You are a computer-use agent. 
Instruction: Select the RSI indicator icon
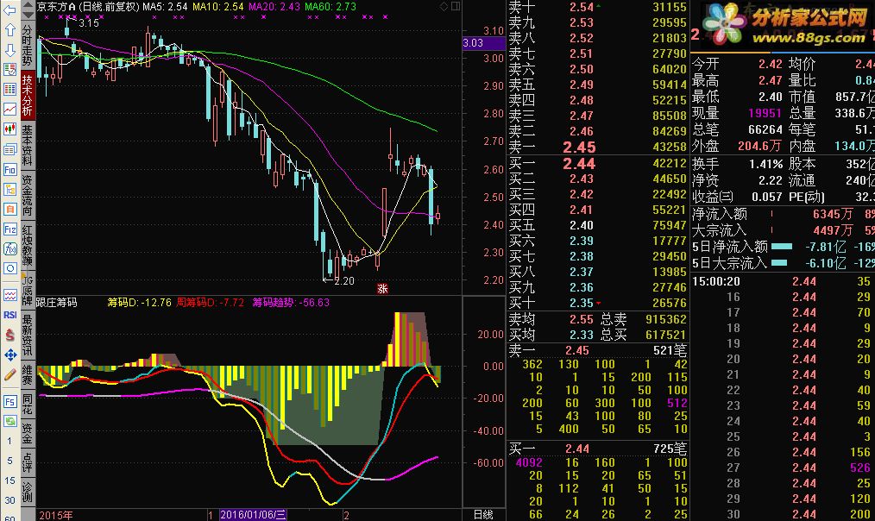(x=9, y=315)
